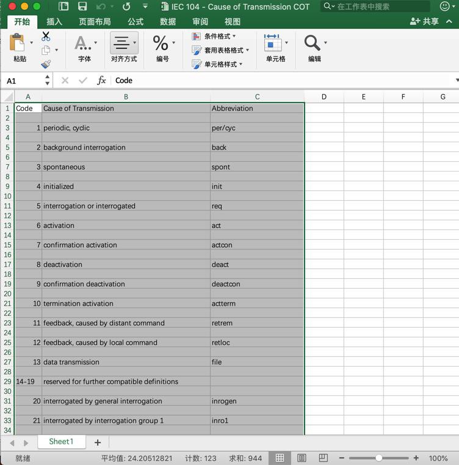Click the select-all corner triangle
Viewport: 459px width, 465px height.
pos(9,96)
